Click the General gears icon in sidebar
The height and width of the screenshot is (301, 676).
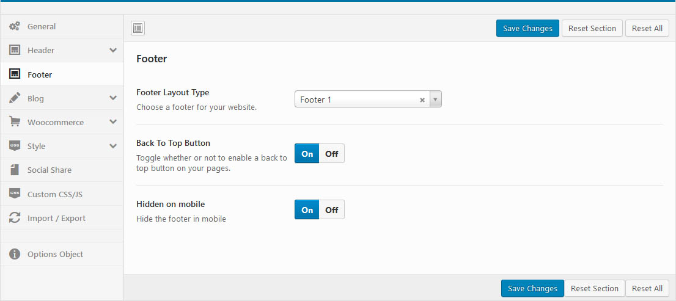[x=15, y=26]
